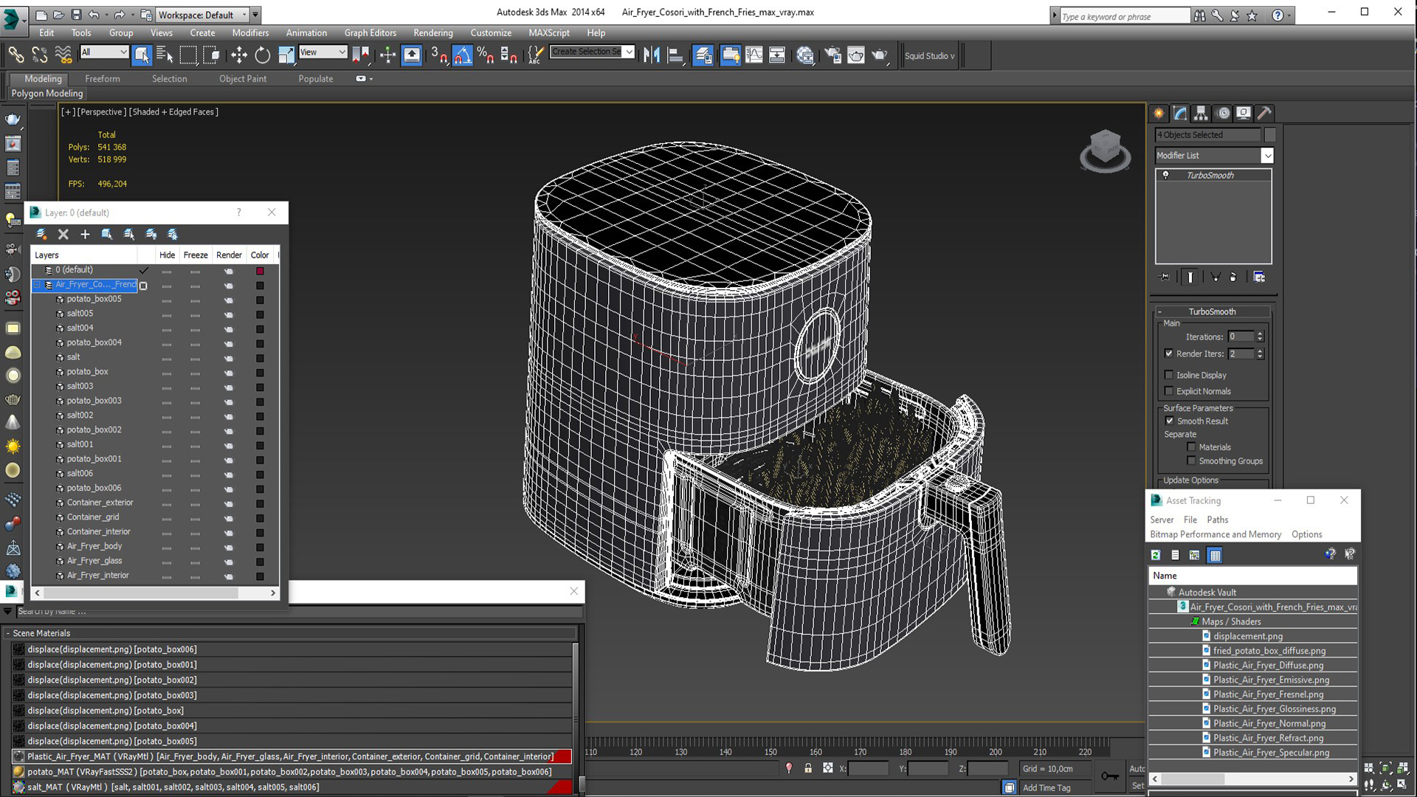Choose the Select and Move tool

pyautogui.click(x=238, y=55)
